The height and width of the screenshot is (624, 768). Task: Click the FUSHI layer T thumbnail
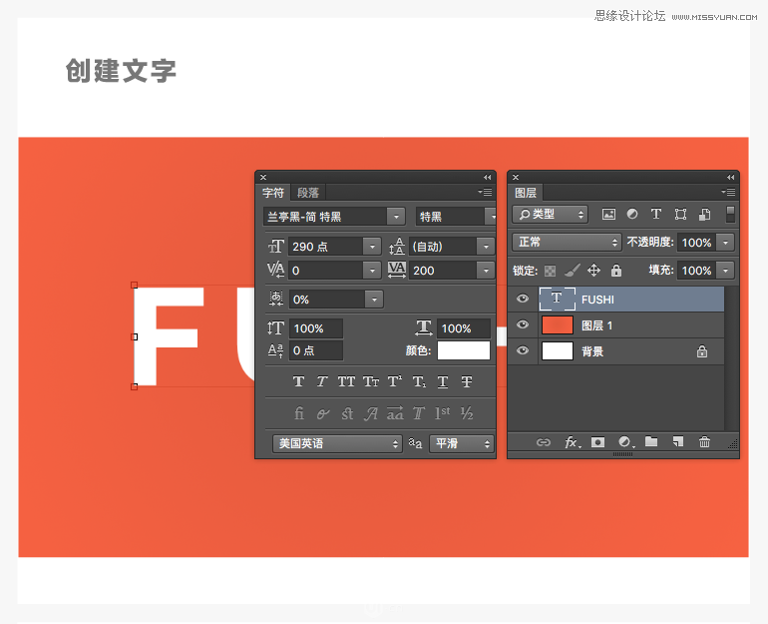(x=558, y=299)
